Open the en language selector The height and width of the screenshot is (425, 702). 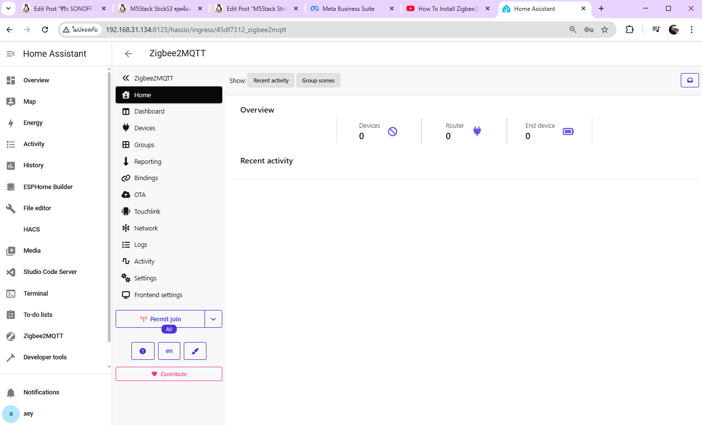coord(169,351)
